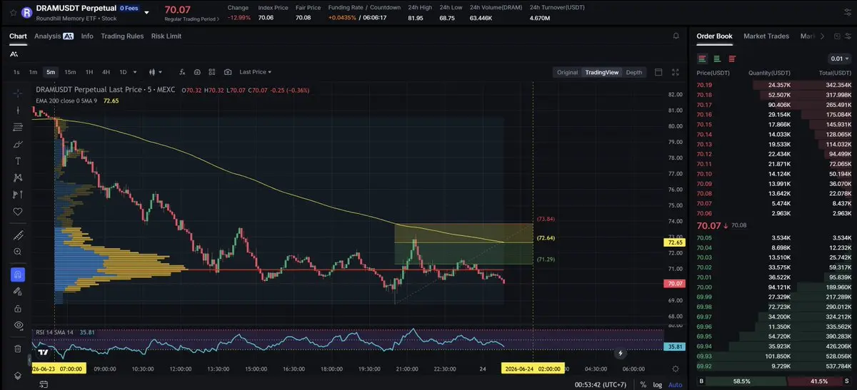The image size is (857, 390).
Task: Select the crosshair cursor tool
Action: 18,93
